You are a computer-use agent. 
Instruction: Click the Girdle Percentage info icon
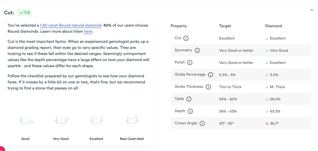(211, 74)
